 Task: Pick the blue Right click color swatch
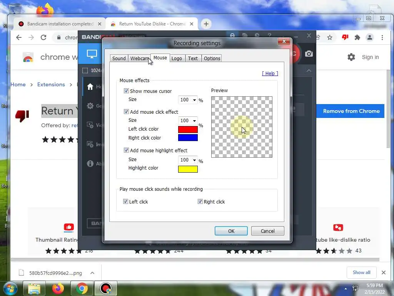click(188, 138)
